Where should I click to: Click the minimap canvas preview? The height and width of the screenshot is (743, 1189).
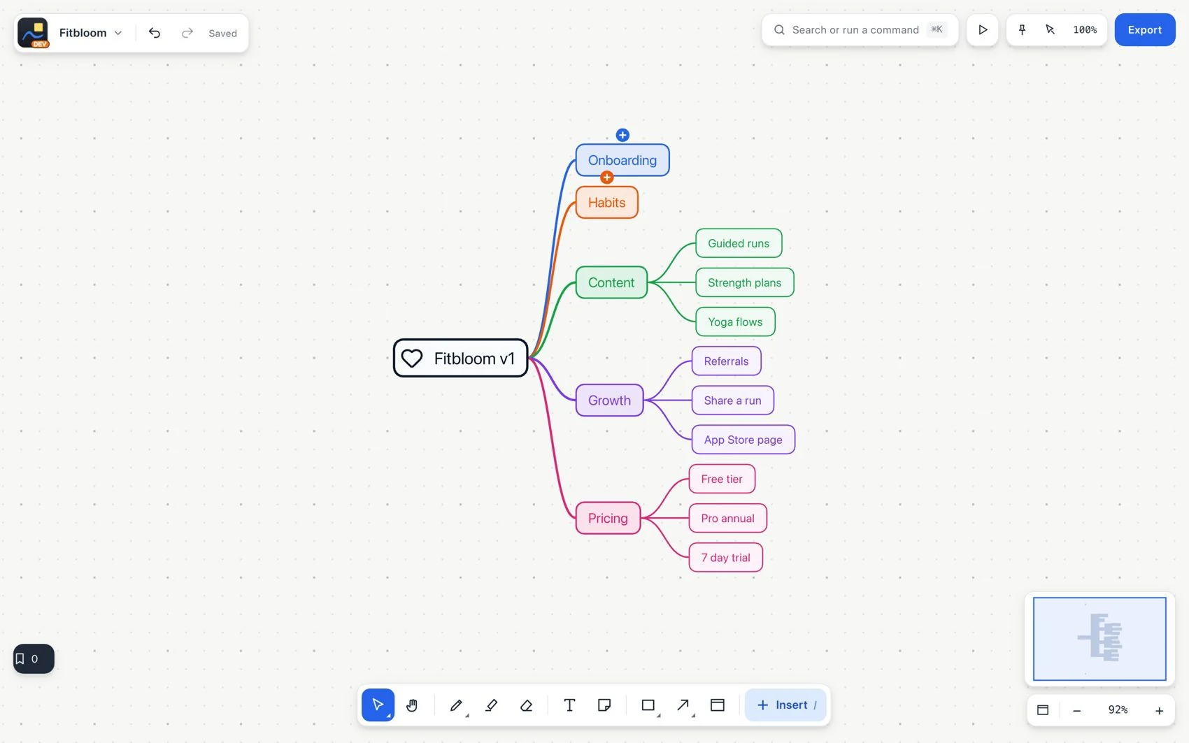pos(1099,638)
